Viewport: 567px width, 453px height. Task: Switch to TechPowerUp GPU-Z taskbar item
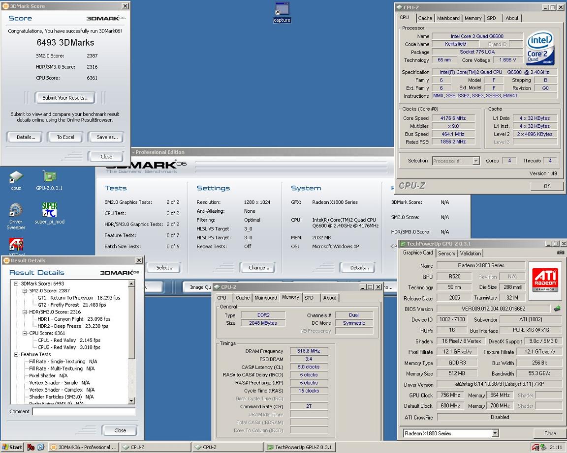point(300,447)
